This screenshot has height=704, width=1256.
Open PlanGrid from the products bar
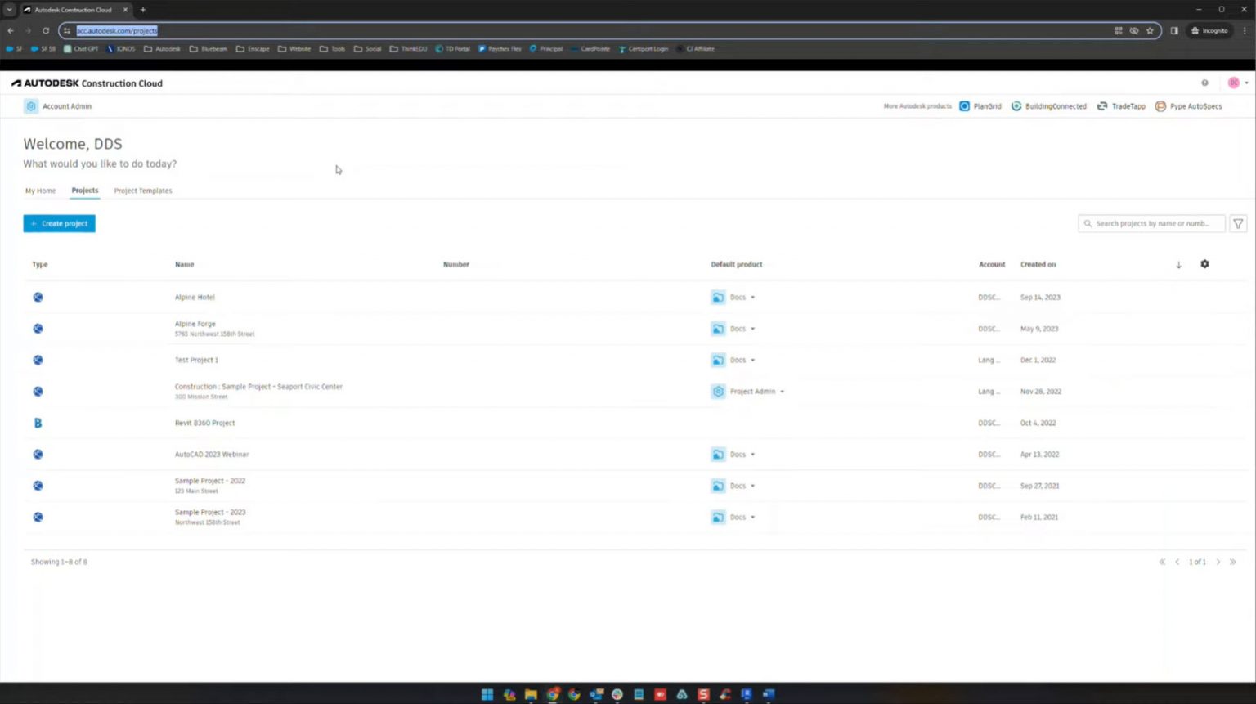[x=980, y=106]
